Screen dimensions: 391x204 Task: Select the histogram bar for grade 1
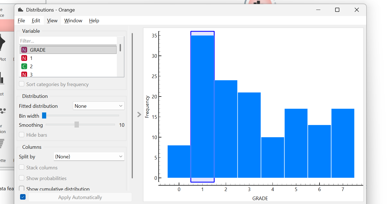(x=202, y=107)
